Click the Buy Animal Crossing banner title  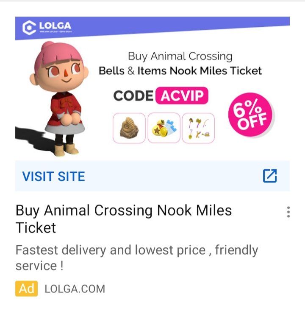tap(180, 56)
